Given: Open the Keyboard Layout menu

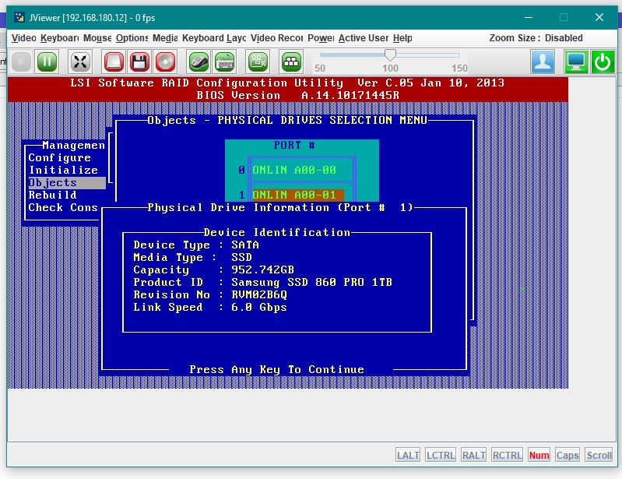Looking at the screenshot, I should pyautogui.click(x=214, y=38).
